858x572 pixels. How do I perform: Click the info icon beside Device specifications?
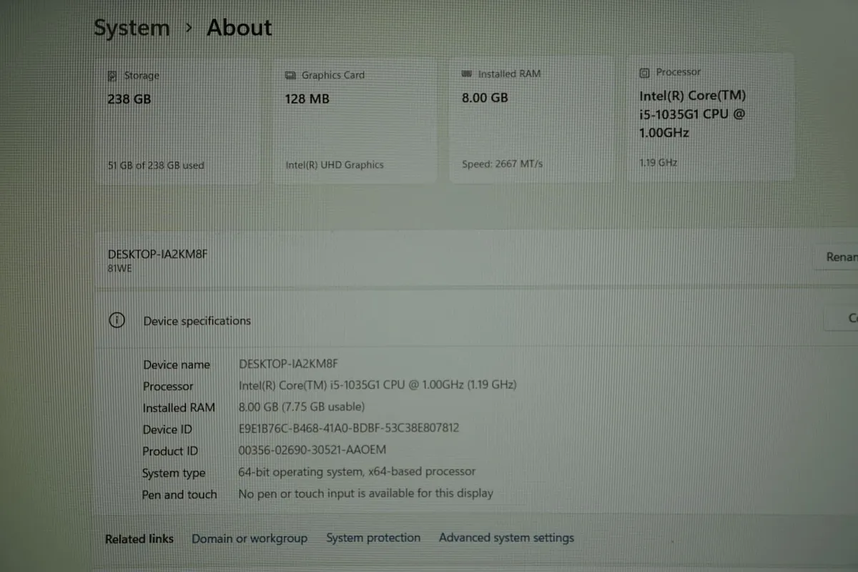117,321
